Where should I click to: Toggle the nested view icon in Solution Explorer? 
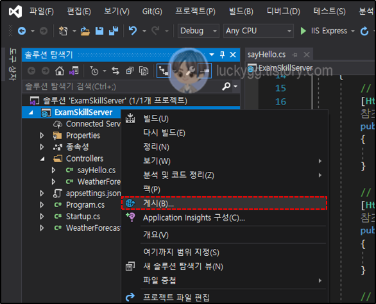(x=164, y=71)
